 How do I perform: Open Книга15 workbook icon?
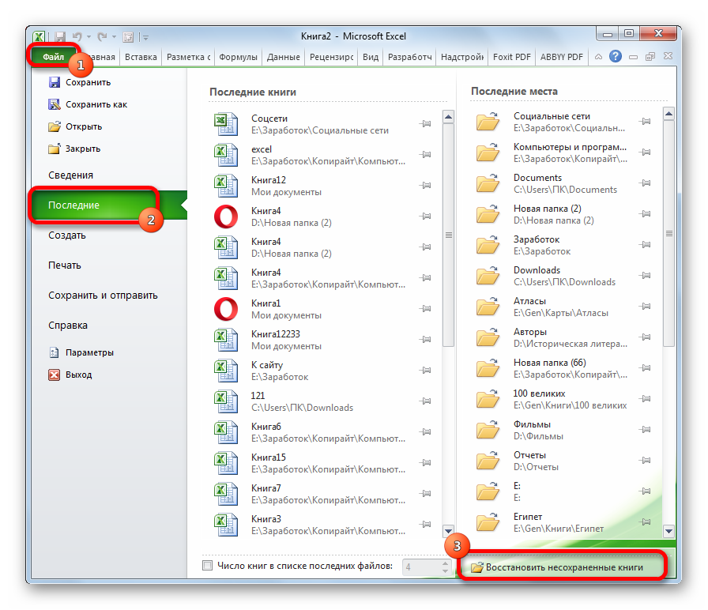tap(226, 463)
